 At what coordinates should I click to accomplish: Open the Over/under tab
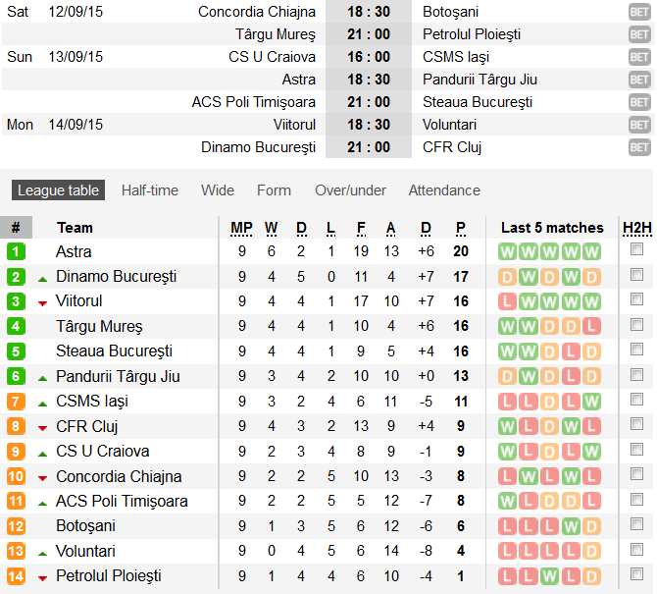click(350, 190)
